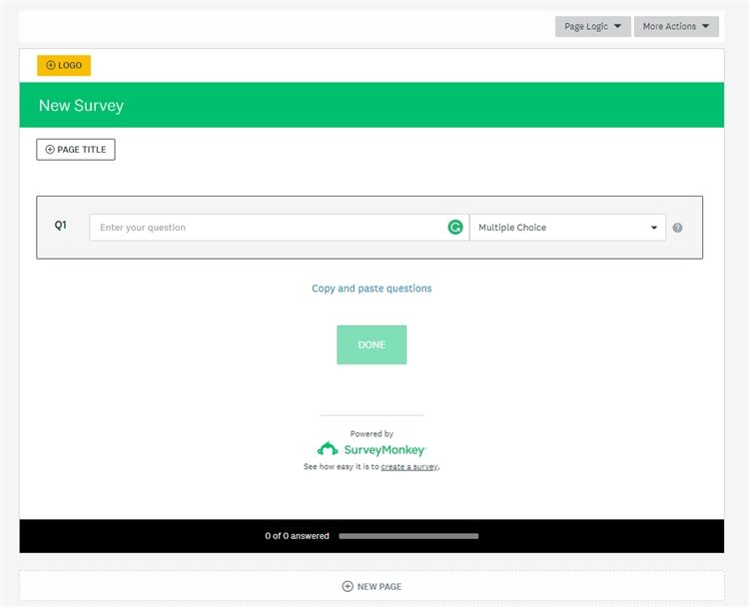This screenshot has height=607, width=749.
Task: Open Copy and paste questions link
Action: coord(372,289)
